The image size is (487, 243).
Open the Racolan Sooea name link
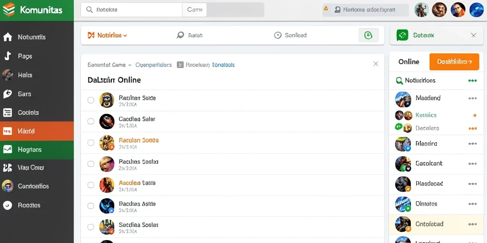[x=138, y=140]
